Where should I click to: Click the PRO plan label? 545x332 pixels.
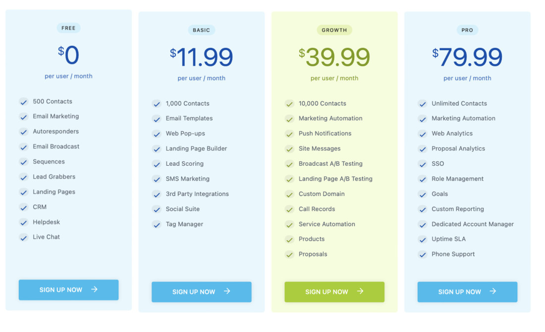[467, 30]
